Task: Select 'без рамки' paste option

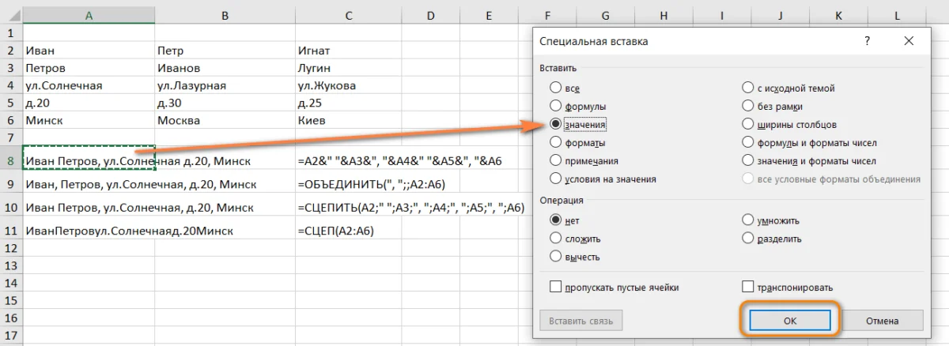Action: (x=747, y=106)
